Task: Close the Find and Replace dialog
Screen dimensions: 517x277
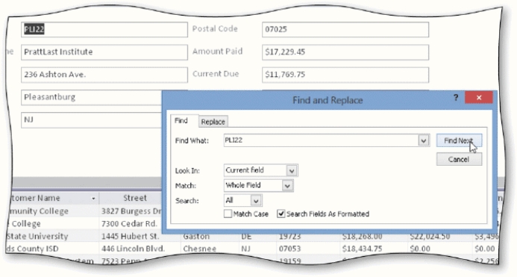Action: tap(479, 98)
